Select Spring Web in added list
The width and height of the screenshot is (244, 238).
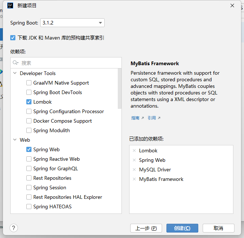click(x=152, y=160)
